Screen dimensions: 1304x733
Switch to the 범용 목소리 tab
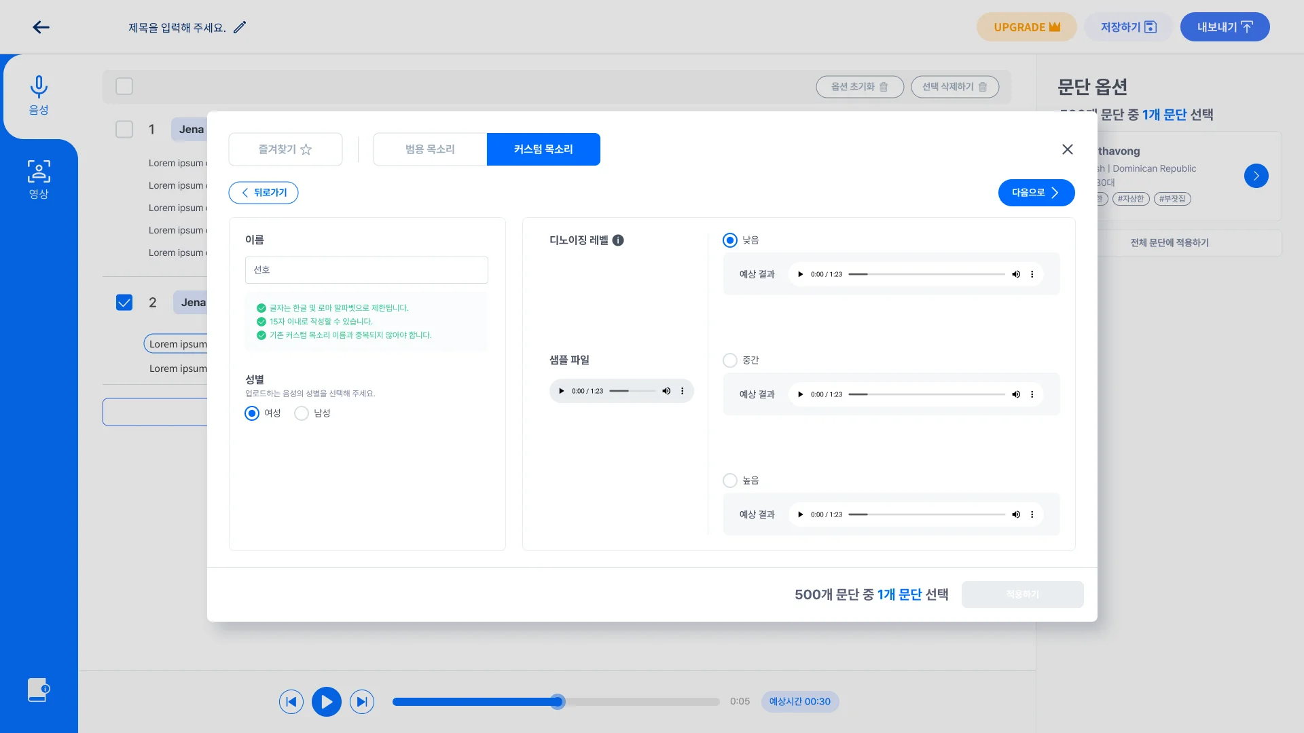[430, 149]
